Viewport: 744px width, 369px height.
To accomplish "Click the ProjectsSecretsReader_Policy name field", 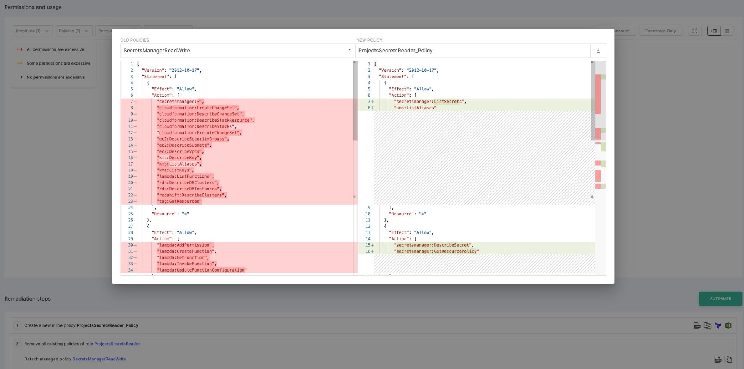I will tap(473, 51).
